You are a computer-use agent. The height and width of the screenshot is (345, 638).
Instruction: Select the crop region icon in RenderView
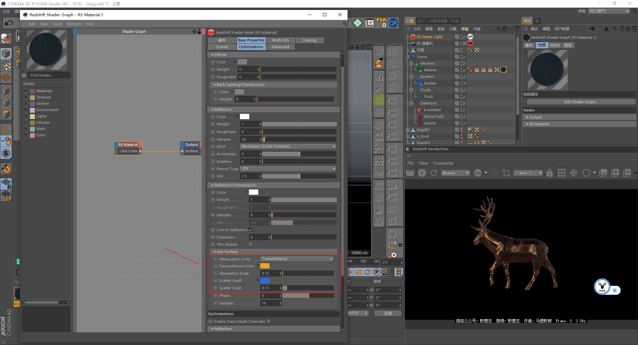[x=506, y=173]
